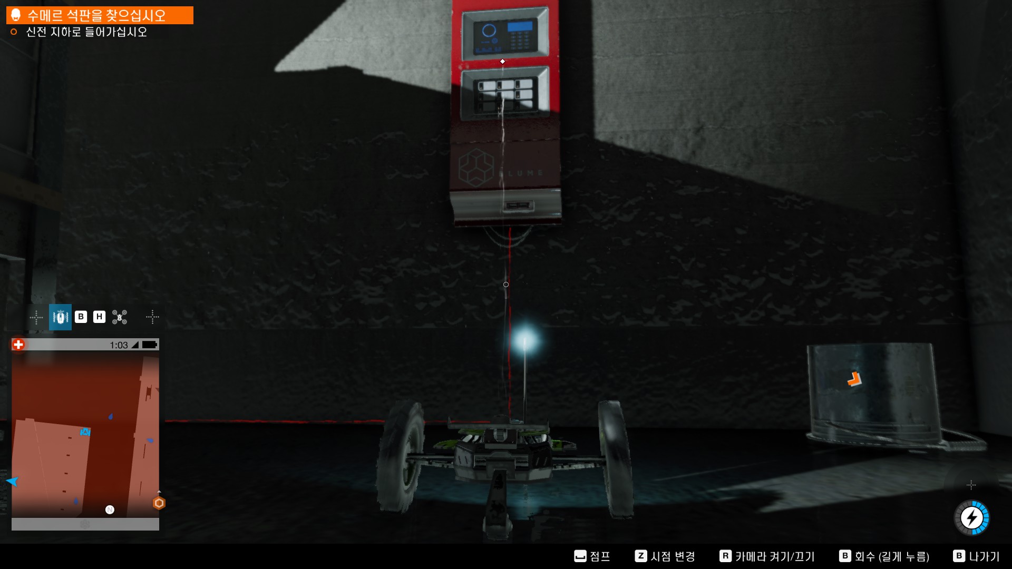Click the phone battery status icon

point(150,345)
